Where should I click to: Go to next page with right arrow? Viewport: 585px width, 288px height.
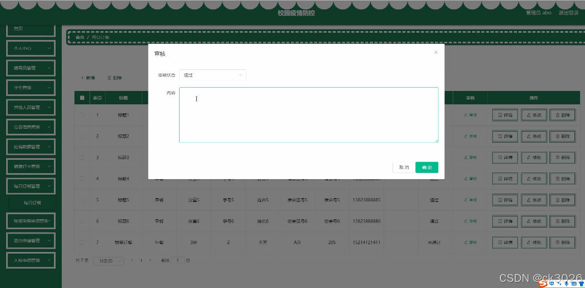[150, 260]
